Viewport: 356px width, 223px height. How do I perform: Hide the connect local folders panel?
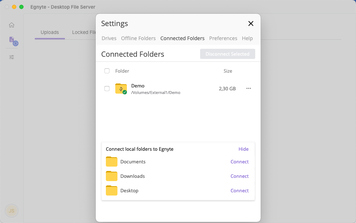pyautogui.click(x=243, y=149)
